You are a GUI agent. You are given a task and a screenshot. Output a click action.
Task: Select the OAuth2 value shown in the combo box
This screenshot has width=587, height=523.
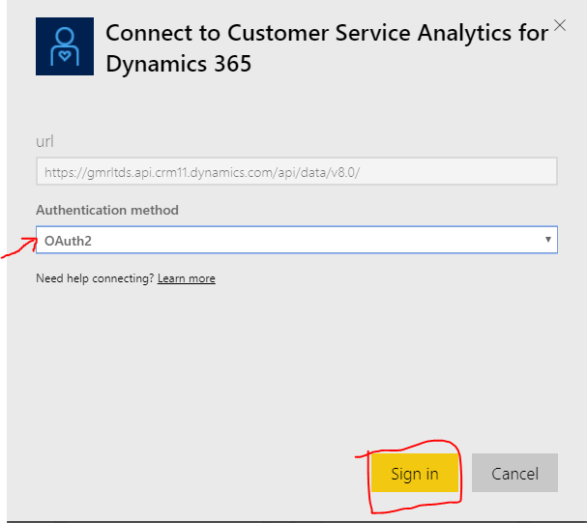pyautogui.click(x=62, y=239)
